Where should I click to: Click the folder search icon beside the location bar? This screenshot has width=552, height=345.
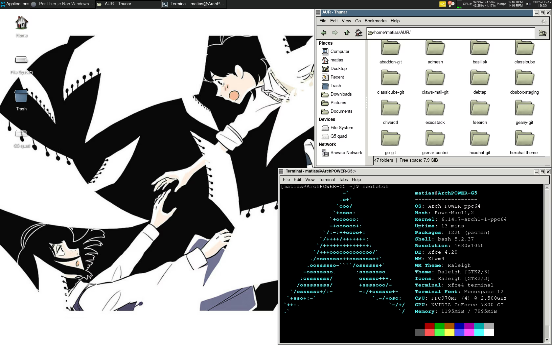click(542, 33)
